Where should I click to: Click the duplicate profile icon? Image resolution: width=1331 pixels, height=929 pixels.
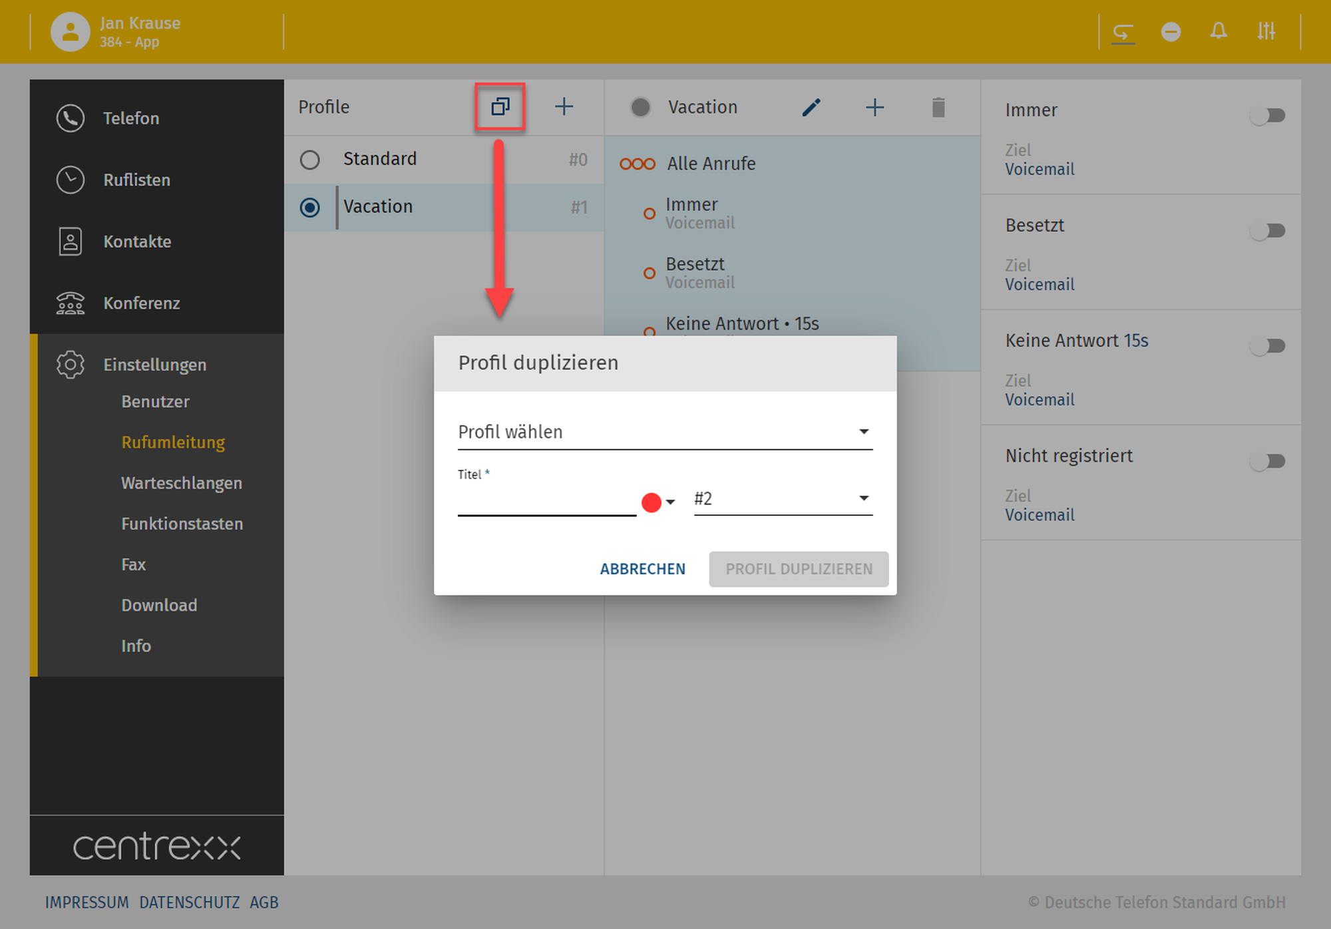[500, 106]
